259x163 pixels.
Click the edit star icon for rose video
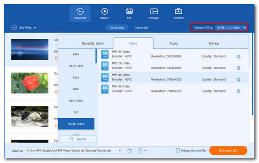(x=56, y=92)
